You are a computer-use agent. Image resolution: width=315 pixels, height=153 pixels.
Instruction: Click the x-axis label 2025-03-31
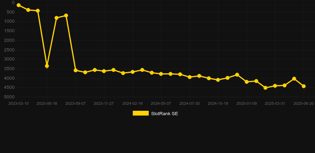click(x=275, y=104)
